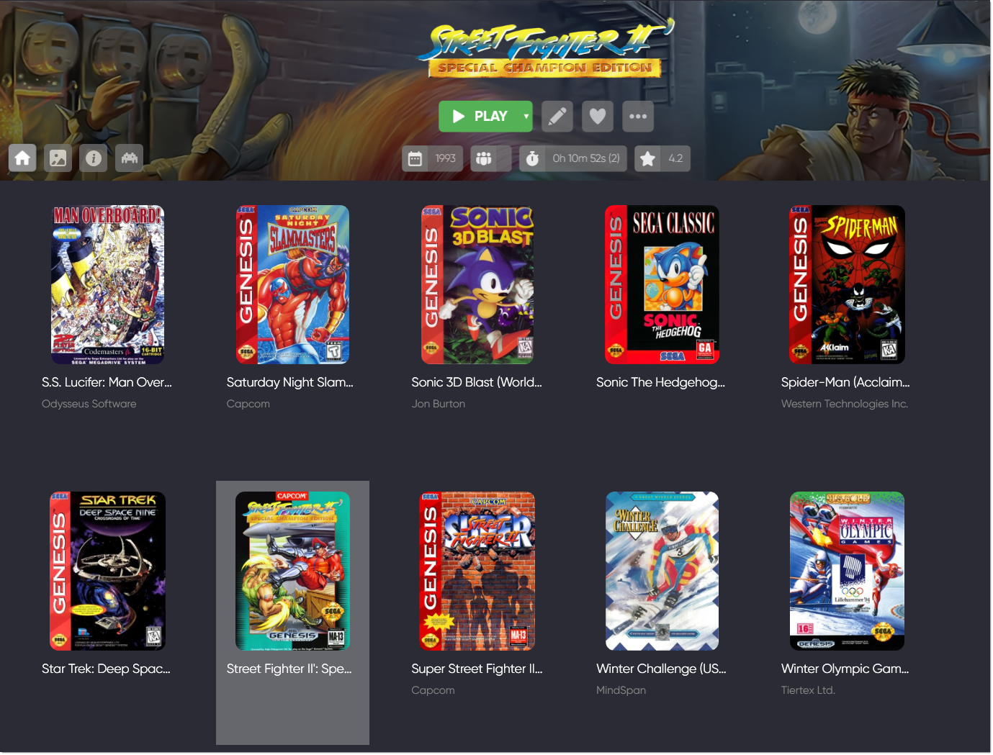The image size is (993, 755).
Task: Click the Star Trek: Deep Spac... title
Action: 106,669
